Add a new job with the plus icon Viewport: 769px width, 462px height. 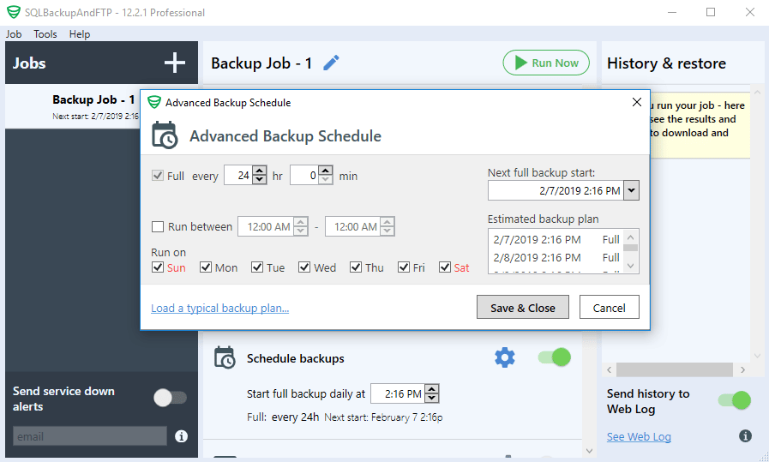[x=175, y=63]
